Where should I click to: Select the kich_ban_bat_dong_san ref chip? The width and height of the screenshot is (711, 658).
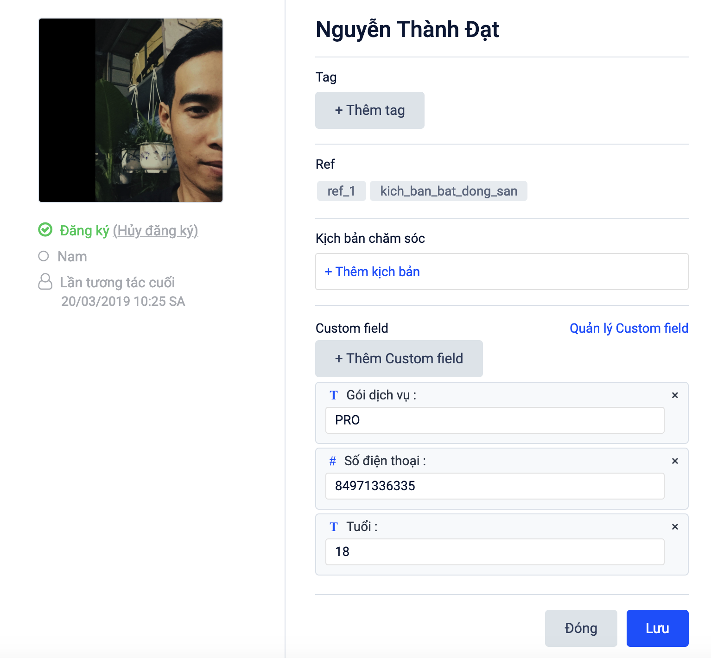click(448, 191)
